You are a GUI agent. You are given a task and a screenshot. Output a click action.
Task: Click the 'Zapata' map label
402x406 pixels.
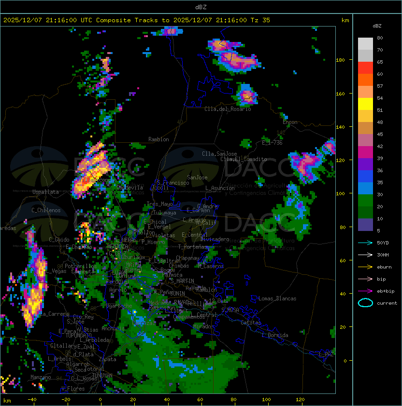tap(107, 359)
